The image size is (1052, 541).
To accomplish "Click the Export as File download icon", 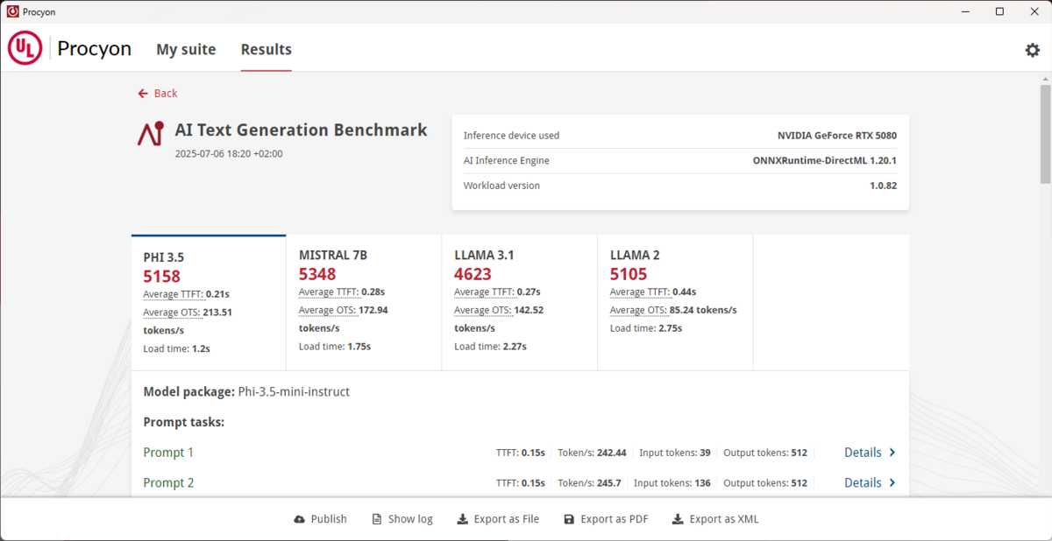I will tap(463, 519).
